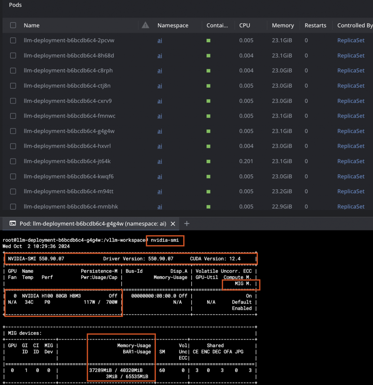Viewport: 373px width, 385px height.
Task: Click memory value 23.2GiB in m94tt row
Action: pyautogui.click(x=282, y=191)
